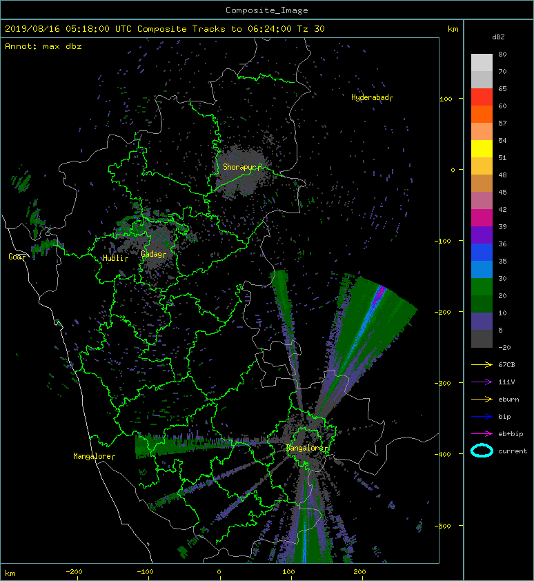Click the gray clutter patch around Shorapur radar
Viewport: 534px width, 581px height.
coord(241,173)
